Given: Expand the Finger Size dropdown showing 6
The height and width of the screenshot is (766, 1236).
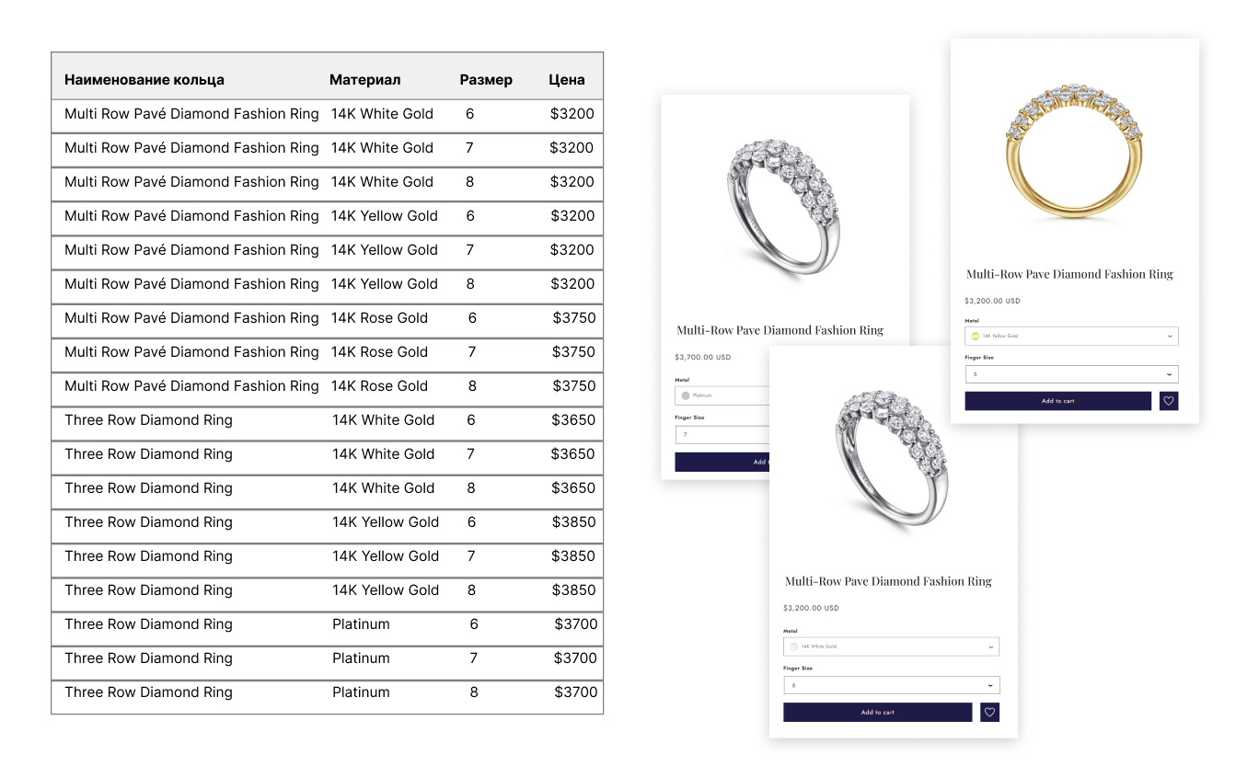Looking at the screenshot, I should [x=891, y=685].
